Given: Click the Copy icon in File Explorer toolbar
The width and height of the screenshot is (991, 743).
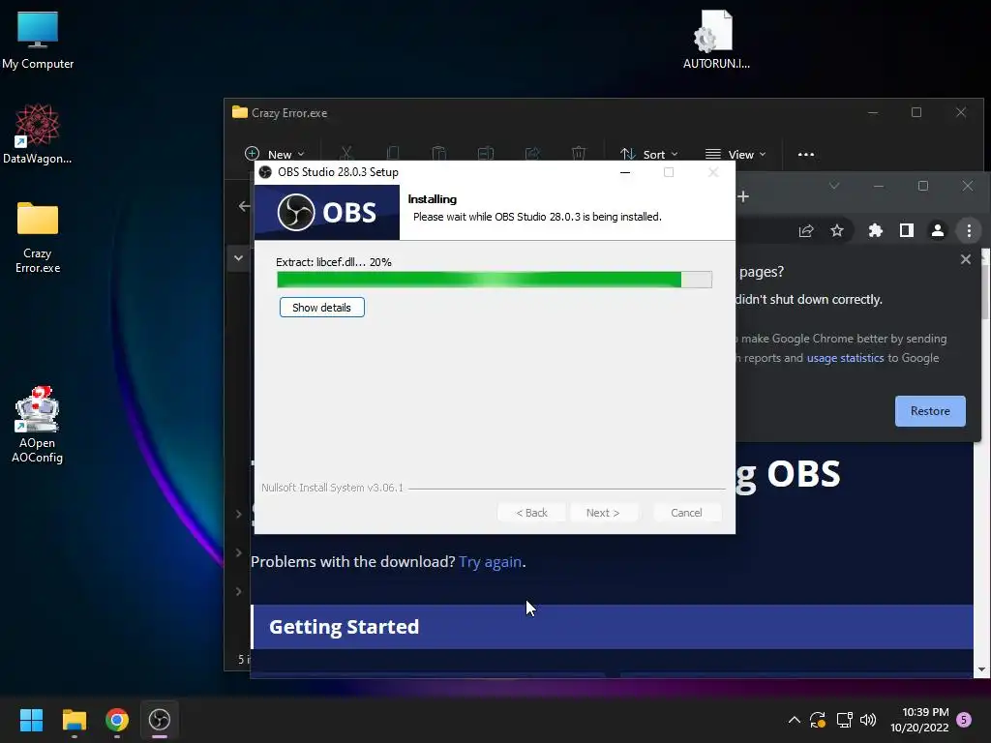Looking at the screenshot, I should point(393,154).
